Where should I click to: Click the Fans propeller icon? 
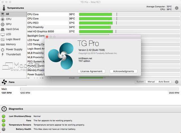[x=4, y=82]
